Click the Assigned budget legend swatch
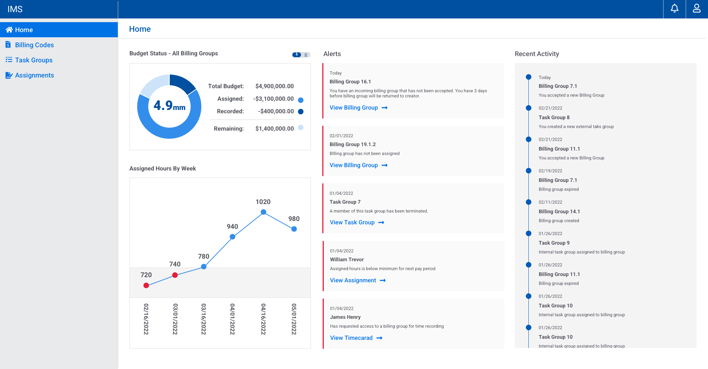Viewport: 708px width, 369px height. pos(301,100)
